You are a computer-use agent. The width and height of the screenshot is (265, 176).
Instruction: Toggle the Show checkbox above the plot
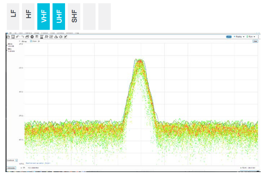click(31, 41)
